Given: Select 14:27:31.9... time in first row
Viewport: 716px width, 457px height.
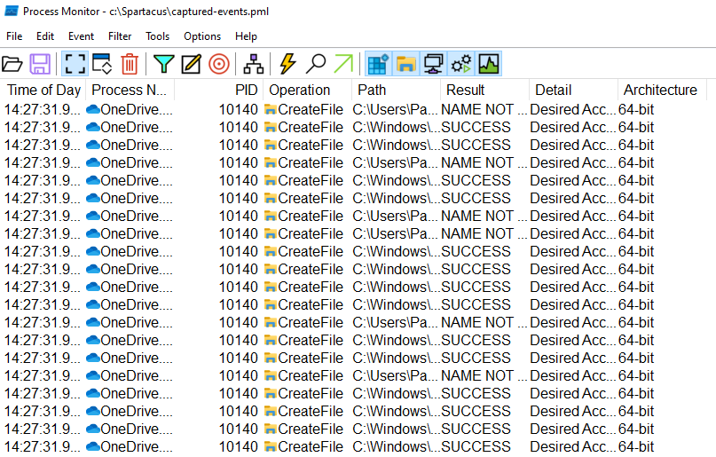Looking at the screenshot, I should pos(42,109).
